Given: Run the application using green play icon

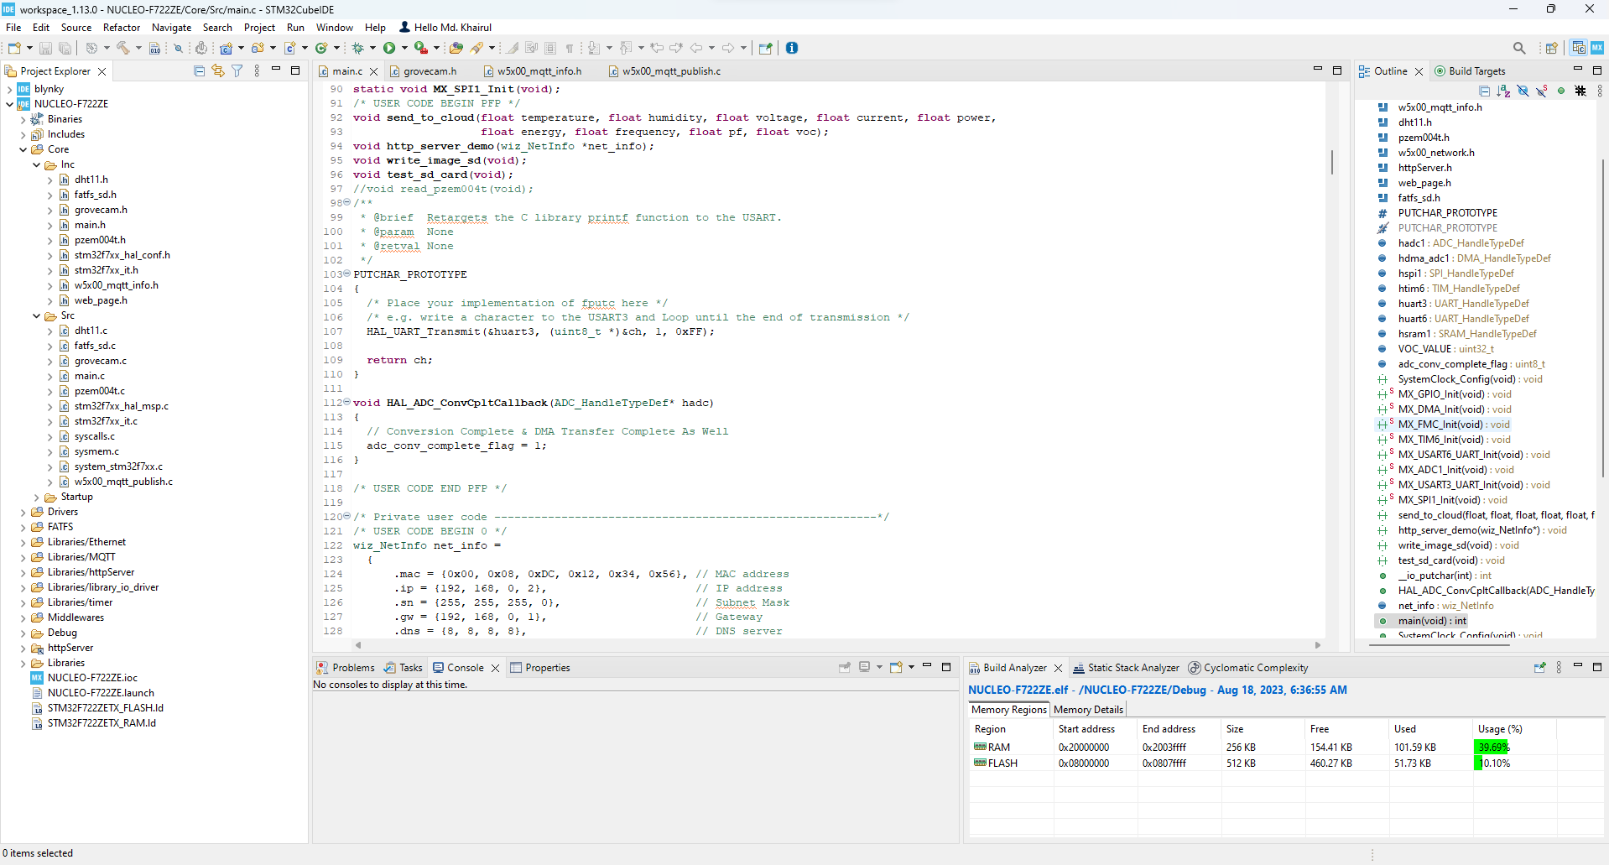Looking at the screenshot, I should [x=388, y=48].
